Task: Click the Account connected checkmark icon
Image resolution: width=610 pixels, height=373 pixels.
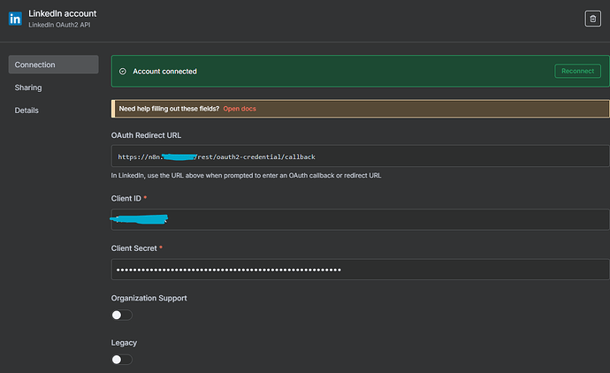Action: click(123, 71)
